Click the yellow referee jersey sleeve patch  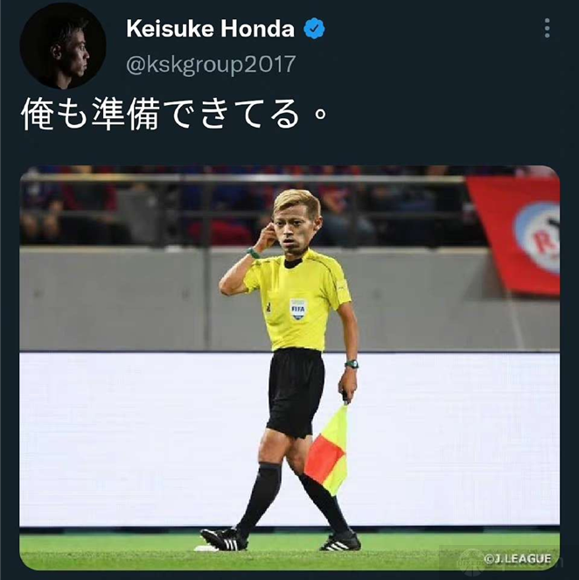tap(343, 286)
